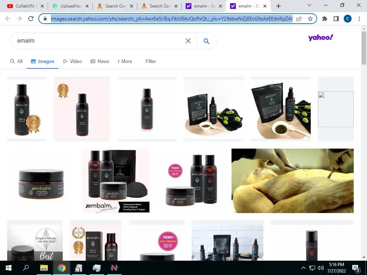Viewport: 367px width, 275px height.
Task: Close the CollabVM tab
Action: point(42,6)
